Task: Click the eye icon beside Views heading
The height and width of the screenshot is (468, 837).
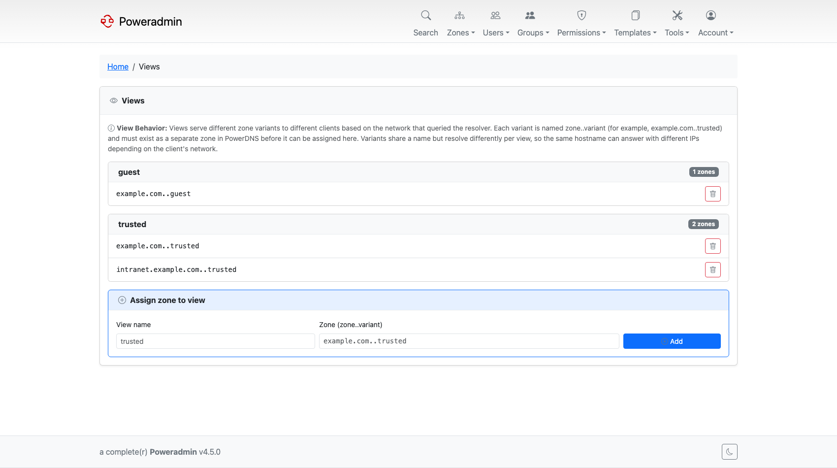Action: 114,100
